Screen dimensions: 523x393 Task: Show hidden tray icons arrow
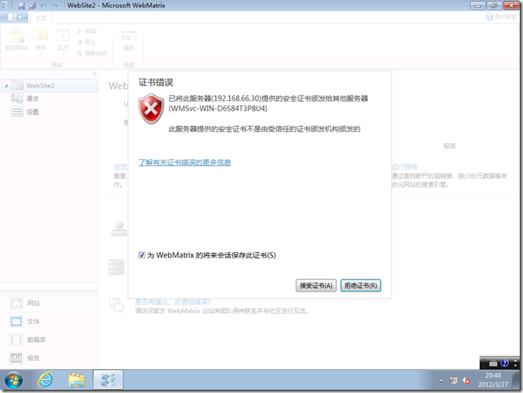click(441, 380)
